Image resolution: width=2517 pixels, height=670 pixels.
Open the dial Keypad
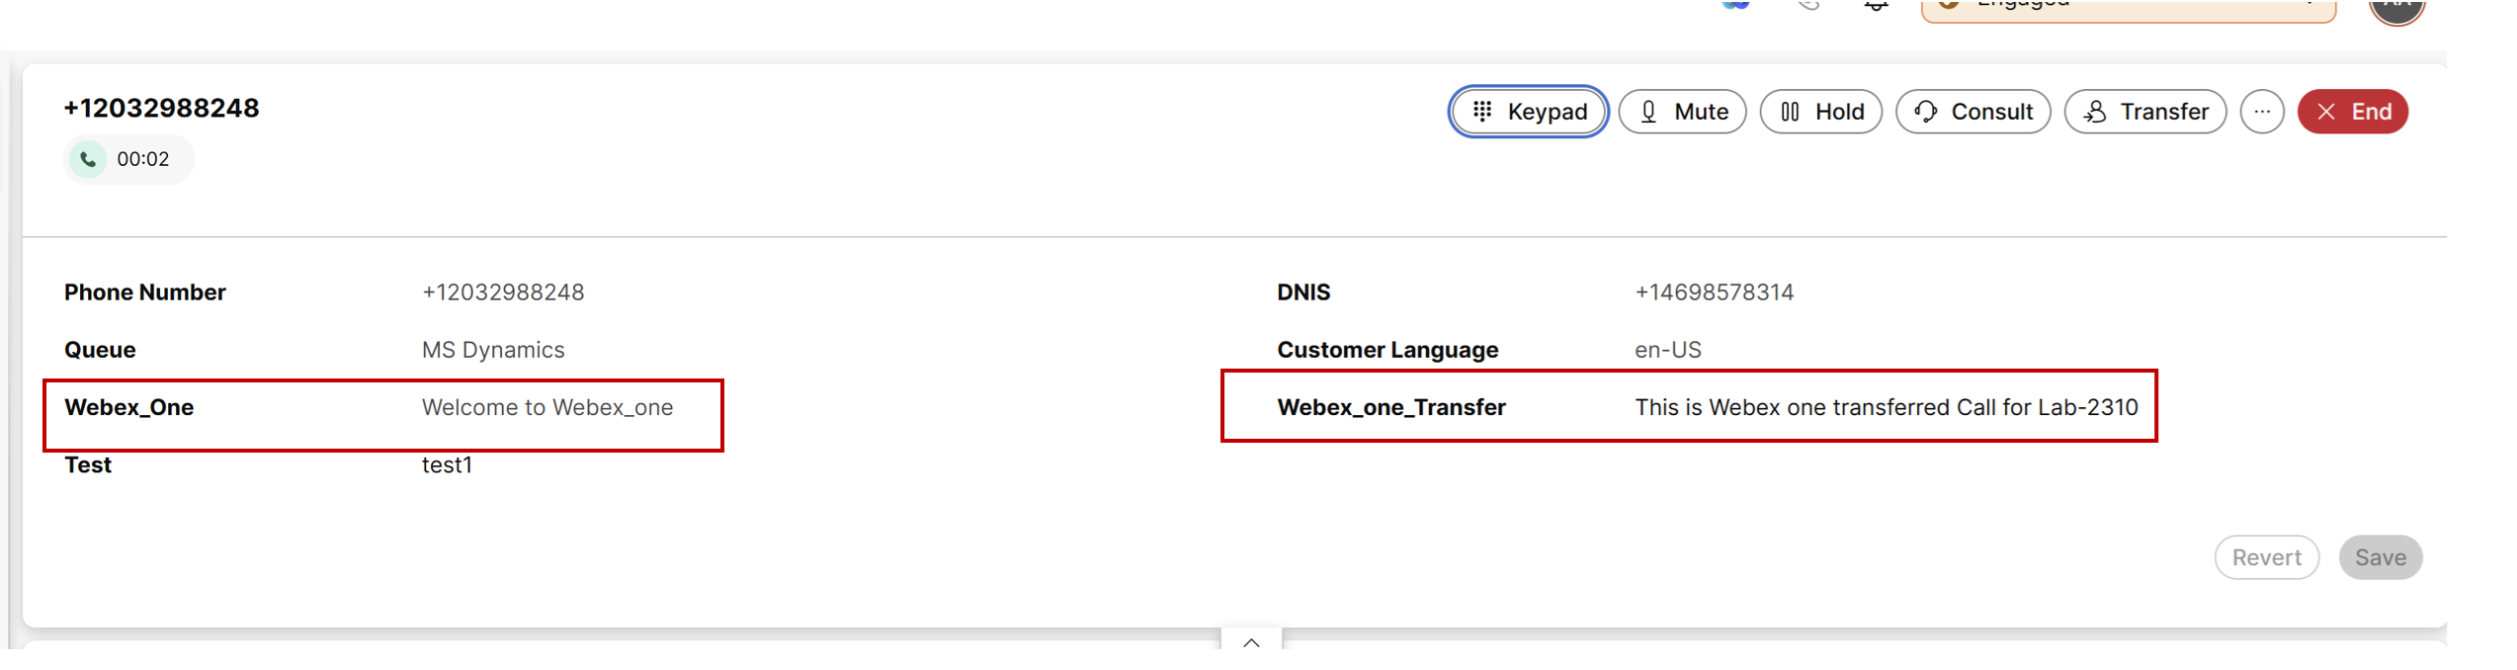[x=1528, y=112]
